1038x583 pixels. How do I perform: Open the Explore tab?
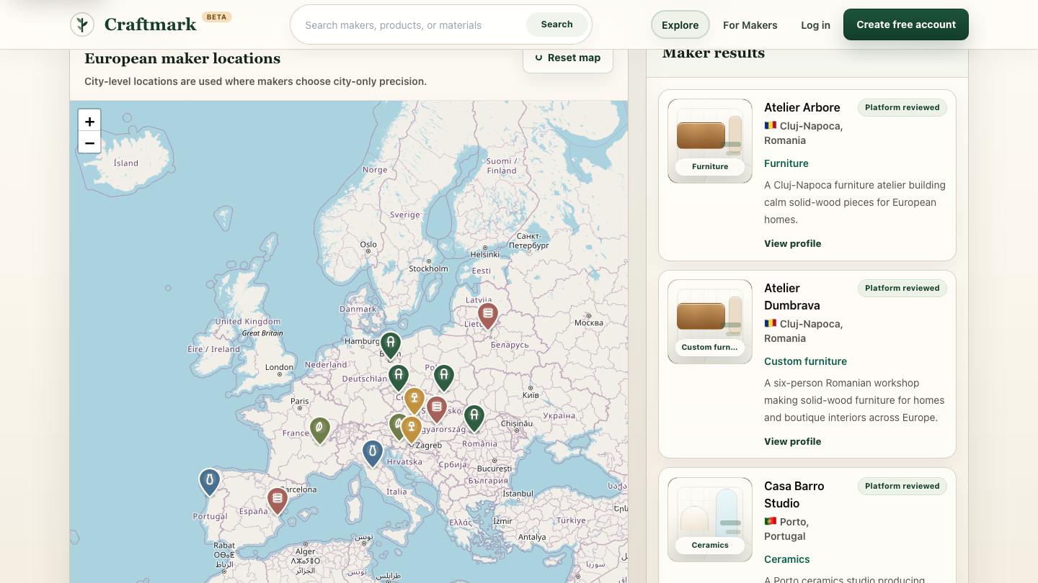(680, 24)
